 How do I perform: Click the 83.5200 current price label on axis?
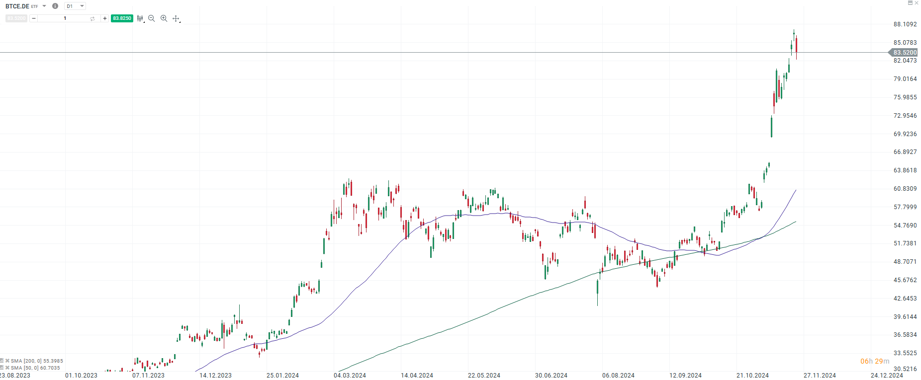coord(904,53)
